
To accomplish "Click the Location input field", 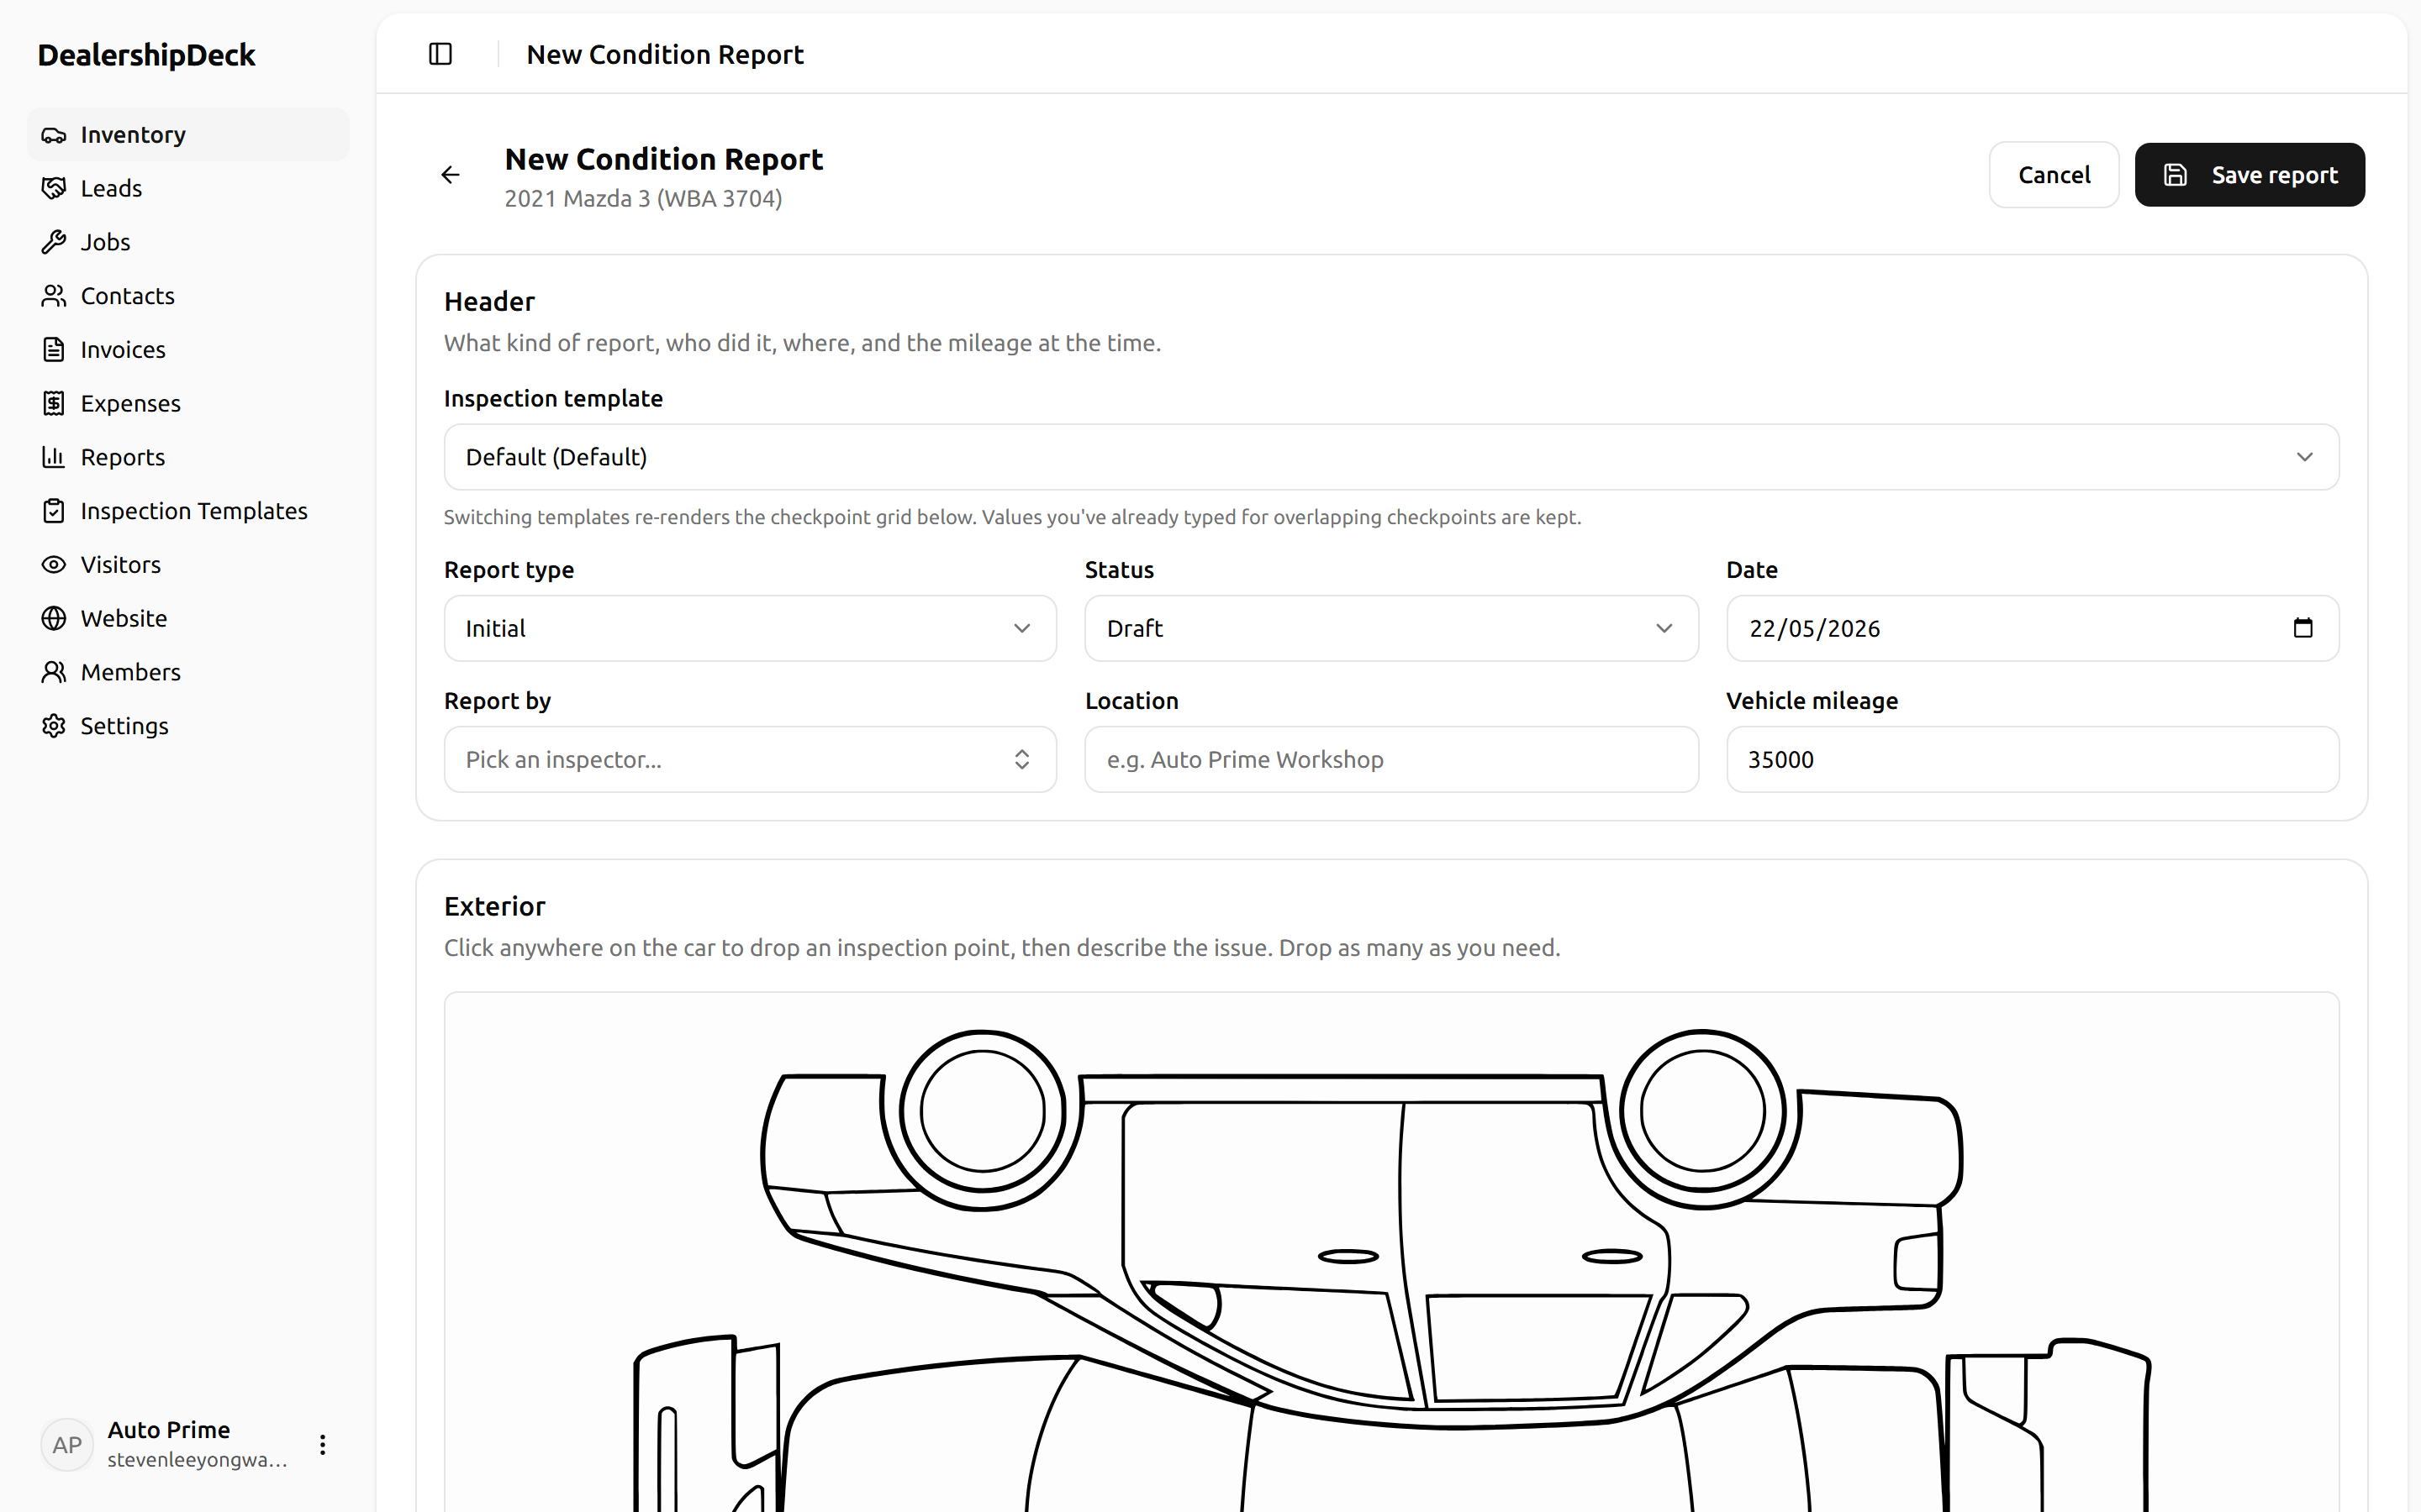I will (x=1391, y=759).
